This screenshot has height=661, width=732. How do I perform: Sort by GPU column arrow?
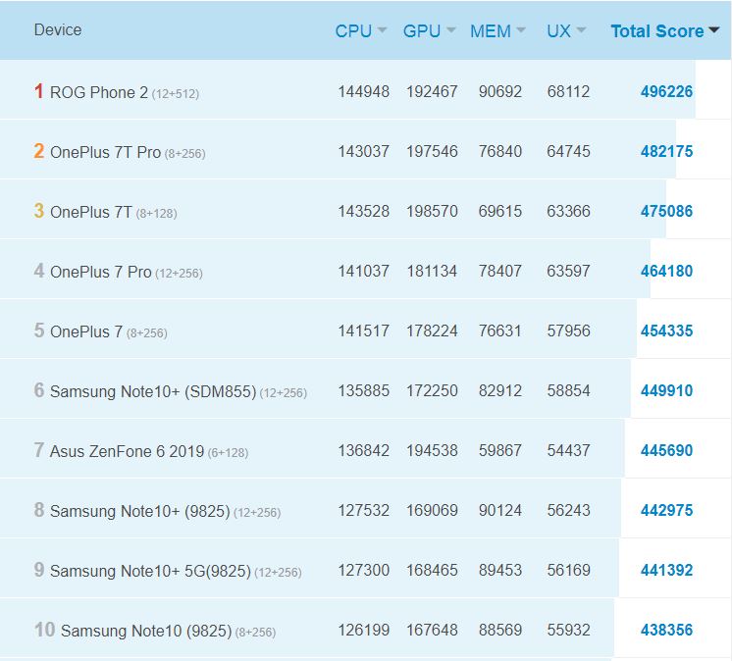coord(450,31)
